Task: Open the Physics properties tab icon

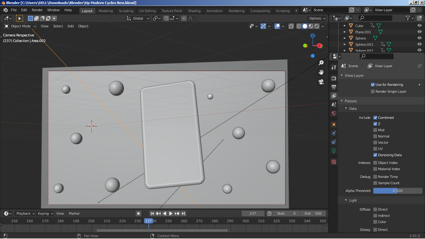Action: pos(334,133)
